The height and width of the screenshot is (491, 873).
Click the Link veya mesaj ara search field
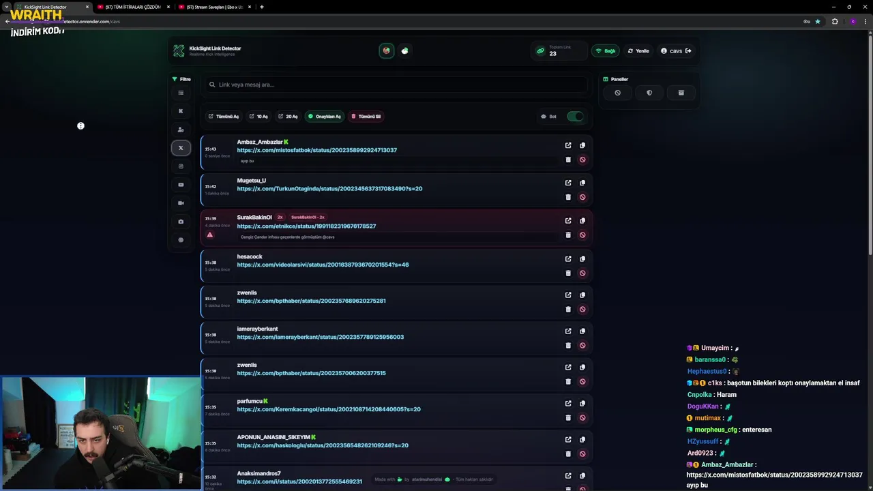click(397, 85)
